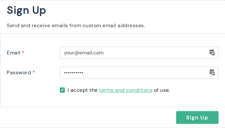Click the word "conditions" in the terms link

(139, 90)
